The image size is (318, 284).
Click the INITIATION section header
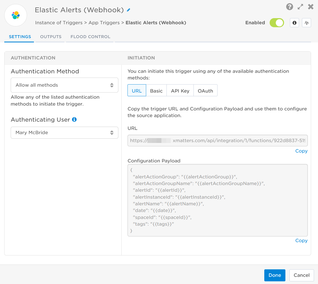tap(141, 58)
